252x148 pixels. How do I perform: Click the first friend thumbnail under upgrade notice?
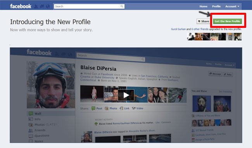tap(191, 36)
